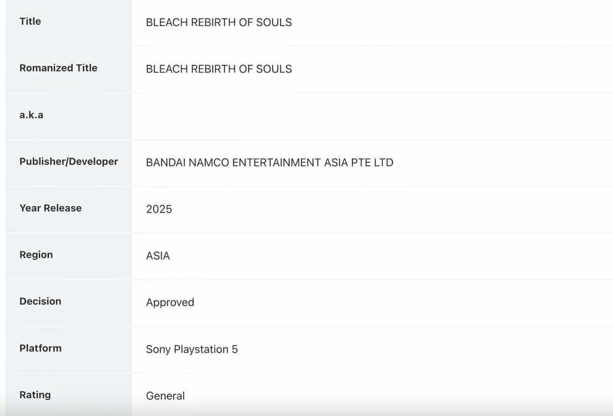The height and width of the screenshot is (416, 613).
Task: Click the Region field label
Action: (36, 255)
